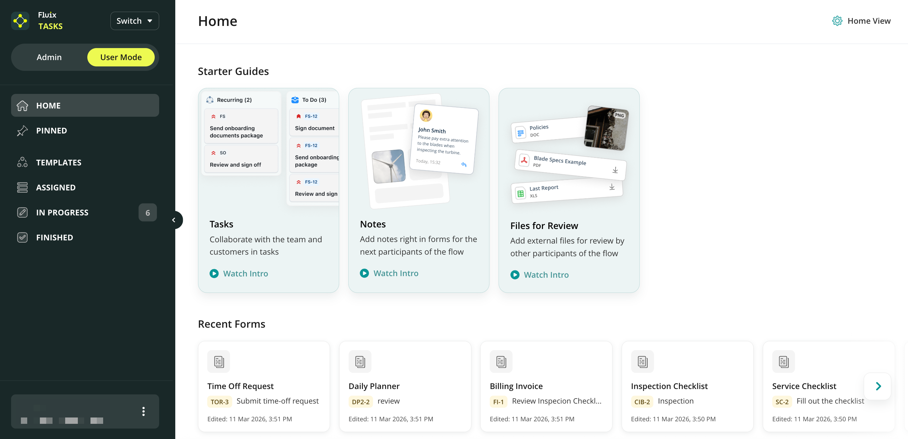Screen dimensions: 908x439
Task: Click the In Progress count badge
Action: pyautogui.click(x=147, y=213)
